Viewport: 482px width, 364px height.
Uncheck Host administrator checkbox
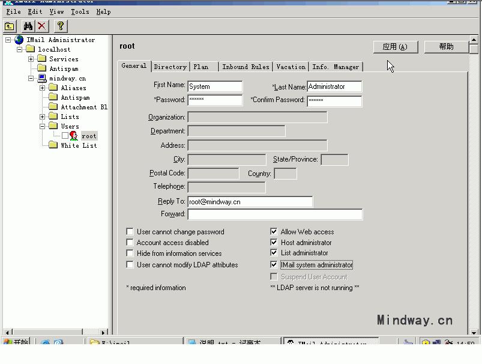(x=274, y=243)
